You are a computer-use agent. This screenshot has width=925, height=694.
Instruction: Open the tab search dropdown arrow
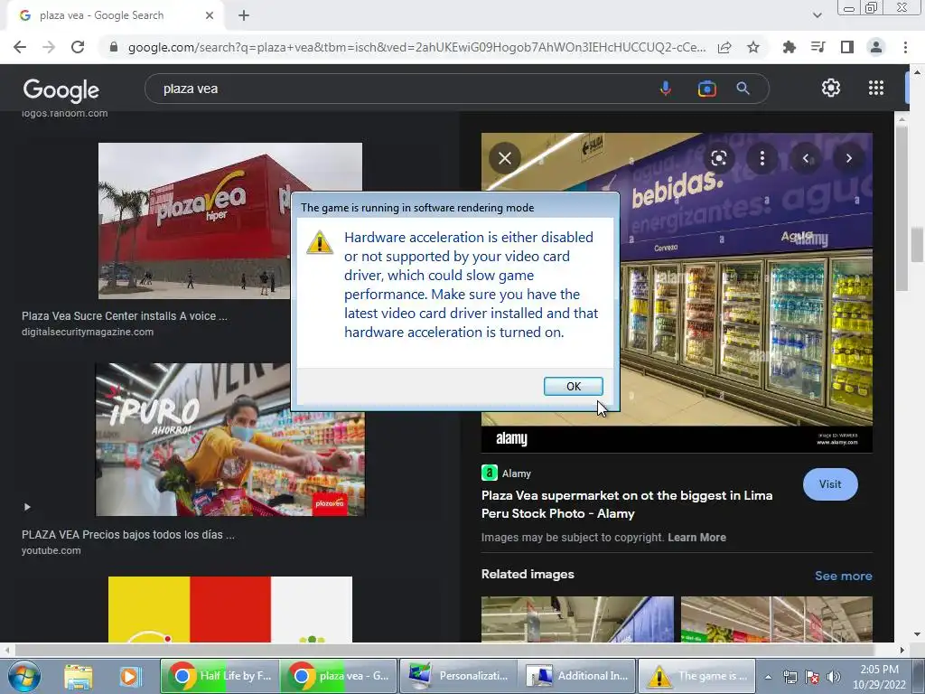click(817, 15)
